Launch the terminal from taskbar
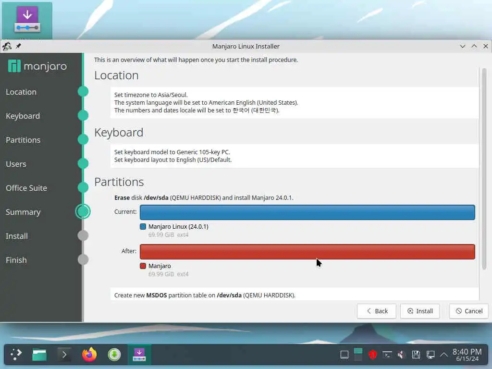 click(64, 355)
